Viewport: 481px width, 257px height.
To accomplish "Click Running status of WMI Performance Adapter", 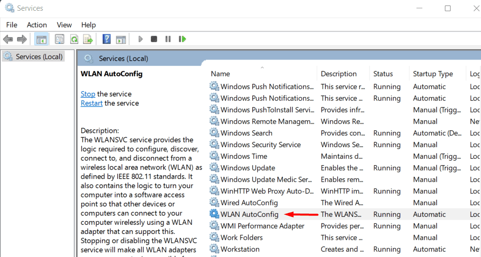I will pos(387,226).
